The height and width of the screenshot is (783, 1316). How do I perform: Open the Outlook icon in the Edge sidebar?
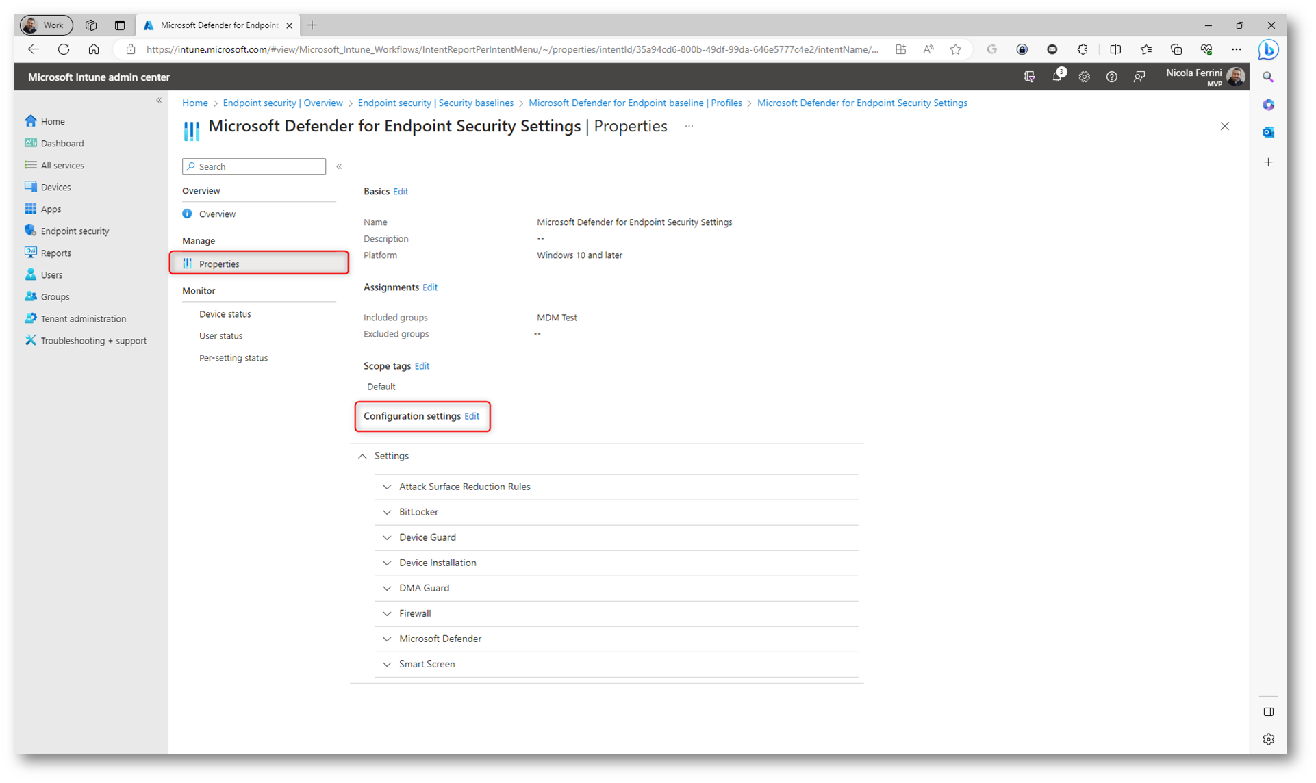(x=1269, y=132)
